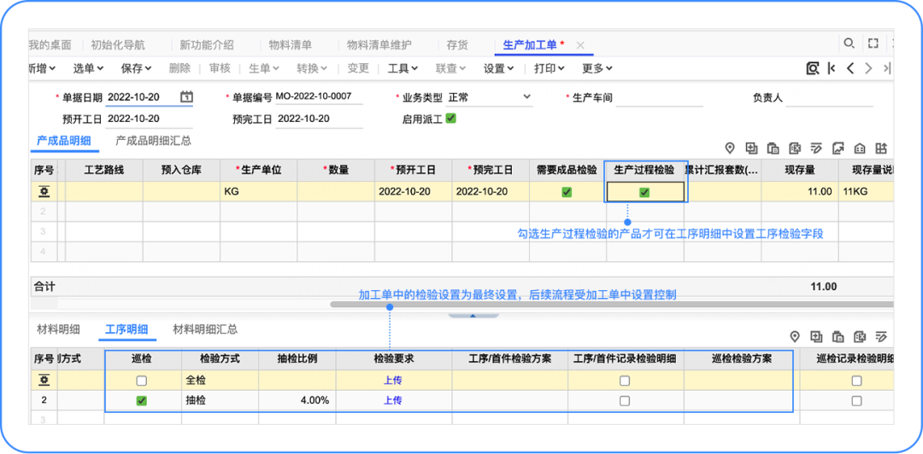Open the 业务类型 dropdown

tap(526, 97)
